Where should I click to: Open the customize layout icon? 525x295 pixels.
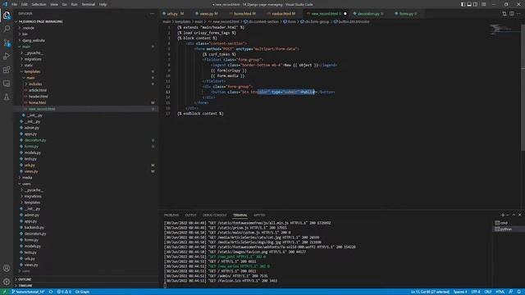click(484, 4)
